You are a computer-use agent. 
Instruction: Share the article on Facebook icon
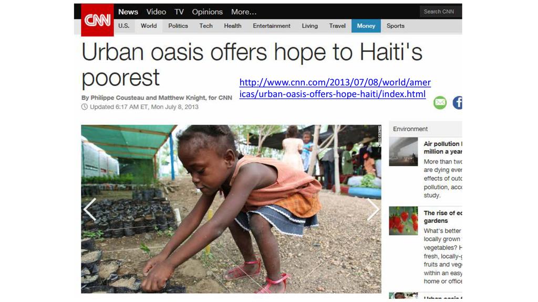point(458,103)
